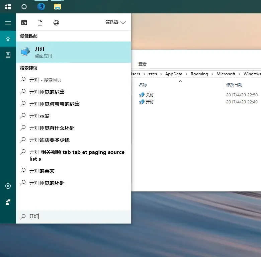Open the Cortana Notebook sidebar icon
The width and height of the screenshot is (261, 257).
pos(8,55)
